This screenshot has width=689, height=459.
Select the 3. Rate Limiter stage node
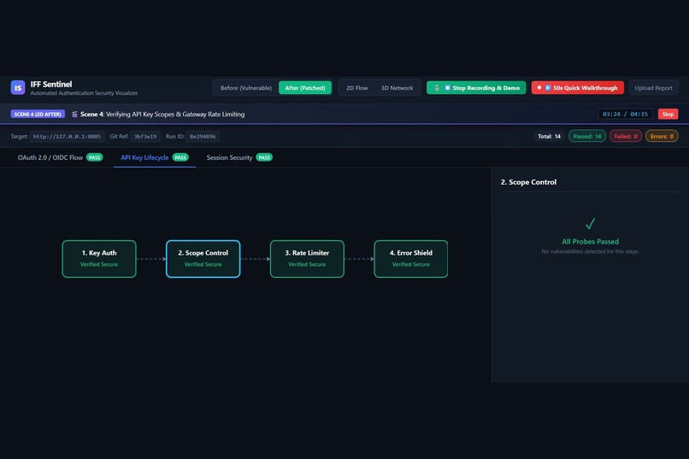(x=307, y=259)
